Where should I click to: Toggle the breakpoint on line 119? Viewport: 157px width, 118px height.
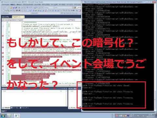point(3,66)
